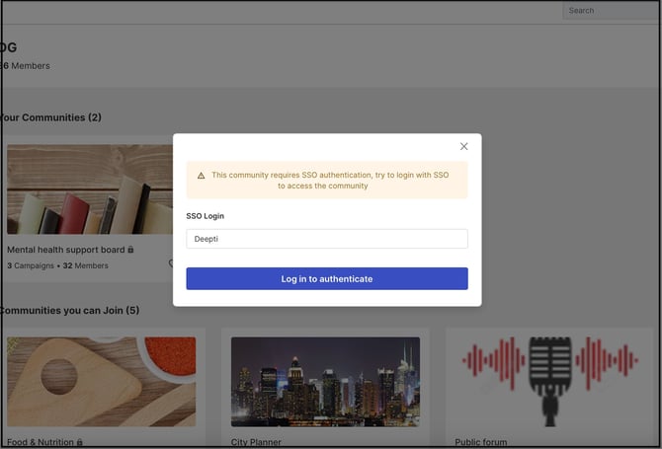Open City Planner skyline thumbnail

(325, 382)
